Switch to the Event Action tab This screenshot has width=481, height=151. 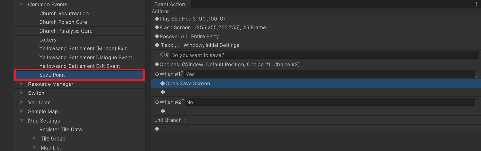coord(170,4)
